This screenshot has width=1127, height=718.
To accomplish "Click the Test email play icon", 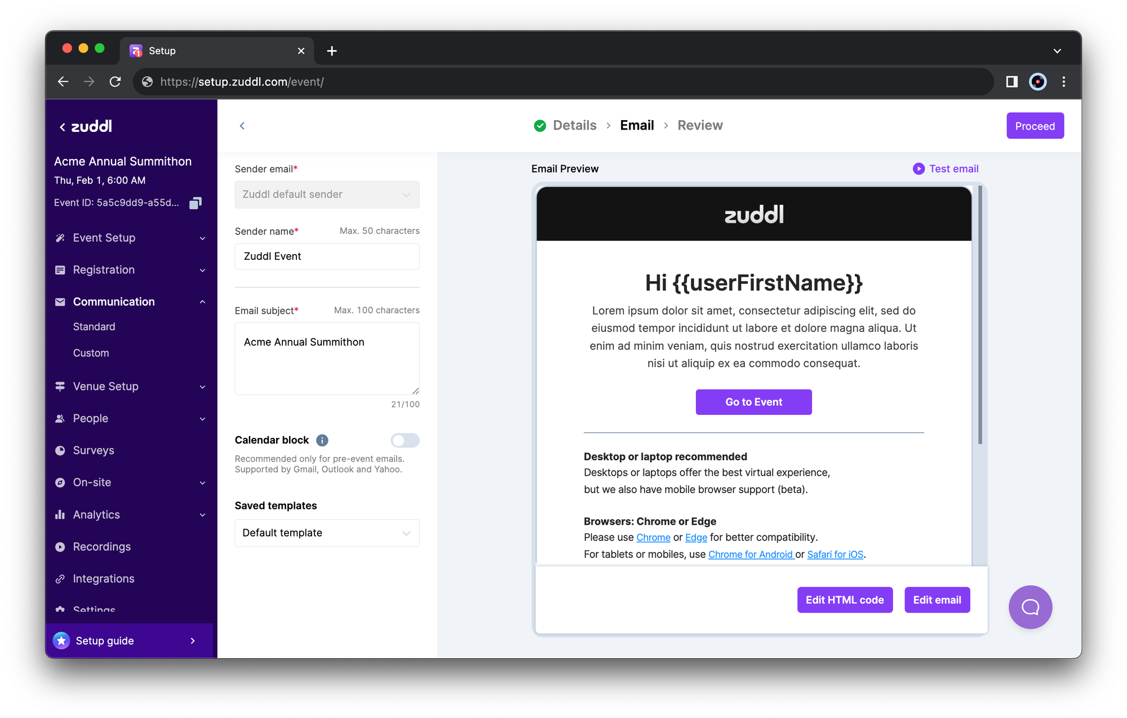I will (x=919, y=169).
